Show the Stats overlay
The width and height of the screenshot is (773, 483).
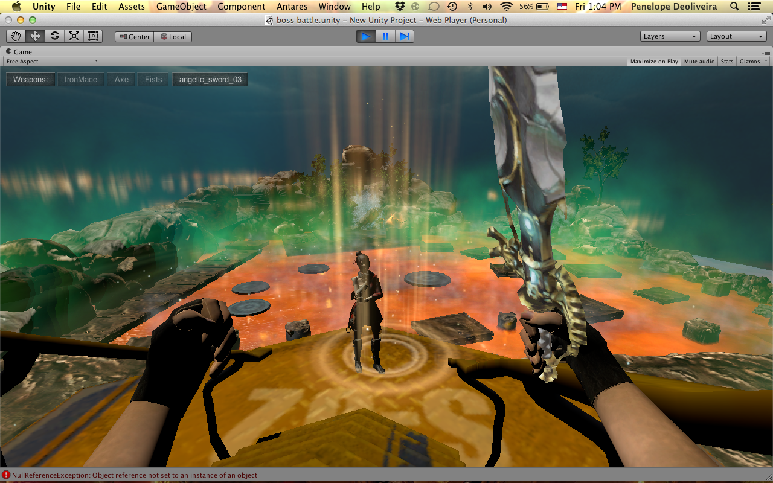click(x=726, y=62)
